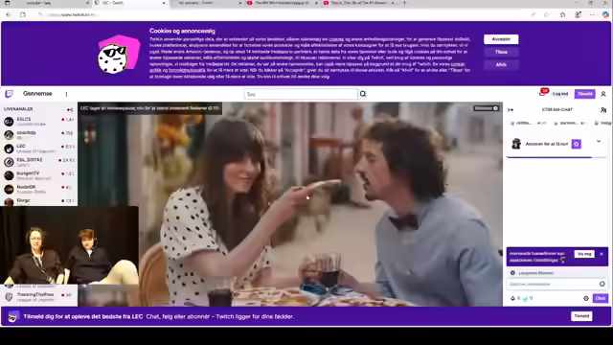Open the Gennemse browse page
Viewport: 613px width, 345px height.
(37, 94)
